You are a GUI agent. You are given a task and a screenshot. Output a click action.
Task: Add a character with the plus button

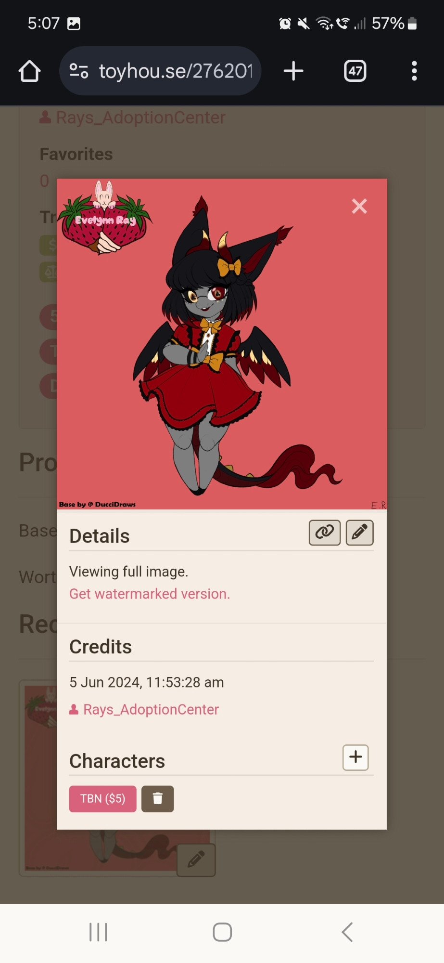tap(355, 757)
